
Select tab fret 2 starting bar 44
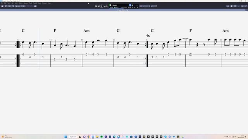click(x=55, y=59)
